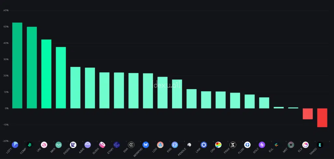Click the dexu.ai watermark text
The width and height of the screenshot is (334, 159).
pos(166,84)
